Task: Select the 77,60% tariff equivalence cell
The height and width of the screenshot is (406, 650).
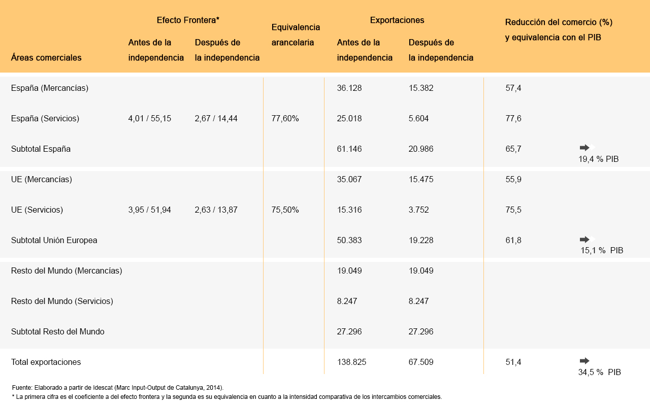Action: (285, 118)
